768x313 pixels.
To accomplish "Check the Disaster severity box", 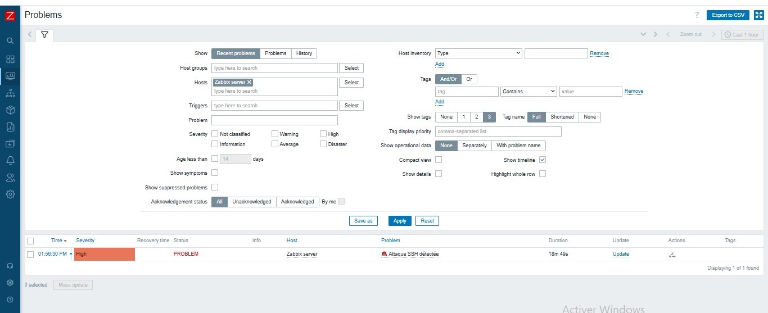I will (323, 144).
